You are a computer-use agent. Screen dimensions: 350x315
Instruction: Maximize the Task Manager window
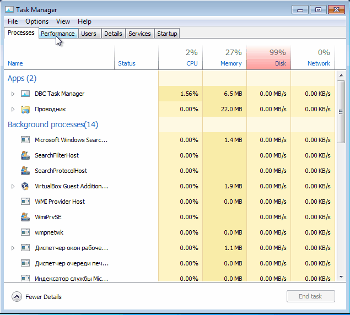point(318,10)
